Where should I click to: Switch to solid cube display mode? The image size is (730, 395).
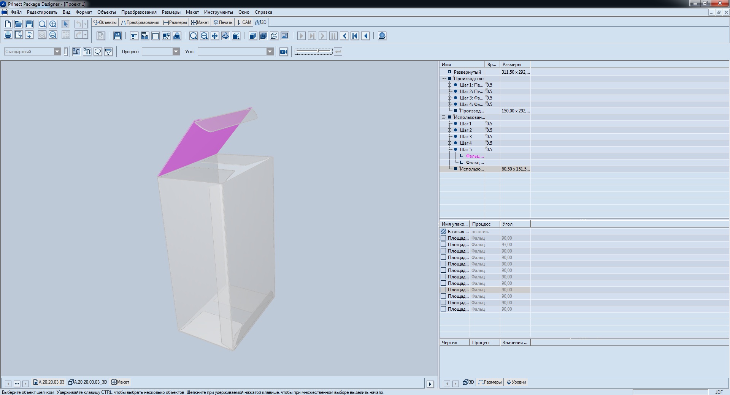(252, 36)
